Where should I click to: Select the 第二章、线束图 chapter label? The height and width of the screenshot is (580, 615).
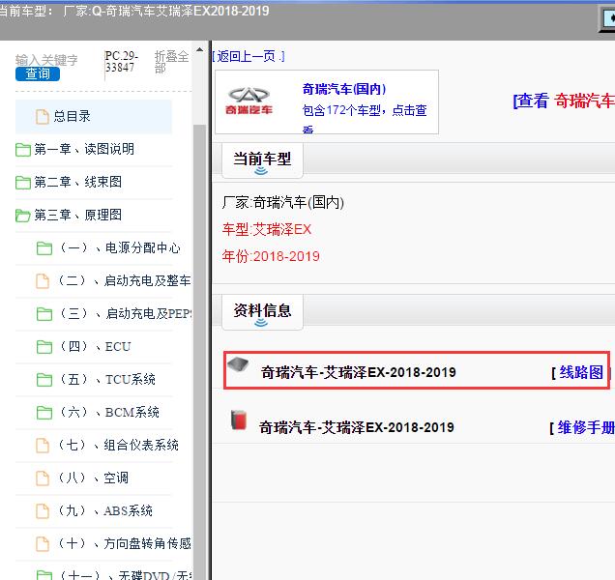[78, 182]
